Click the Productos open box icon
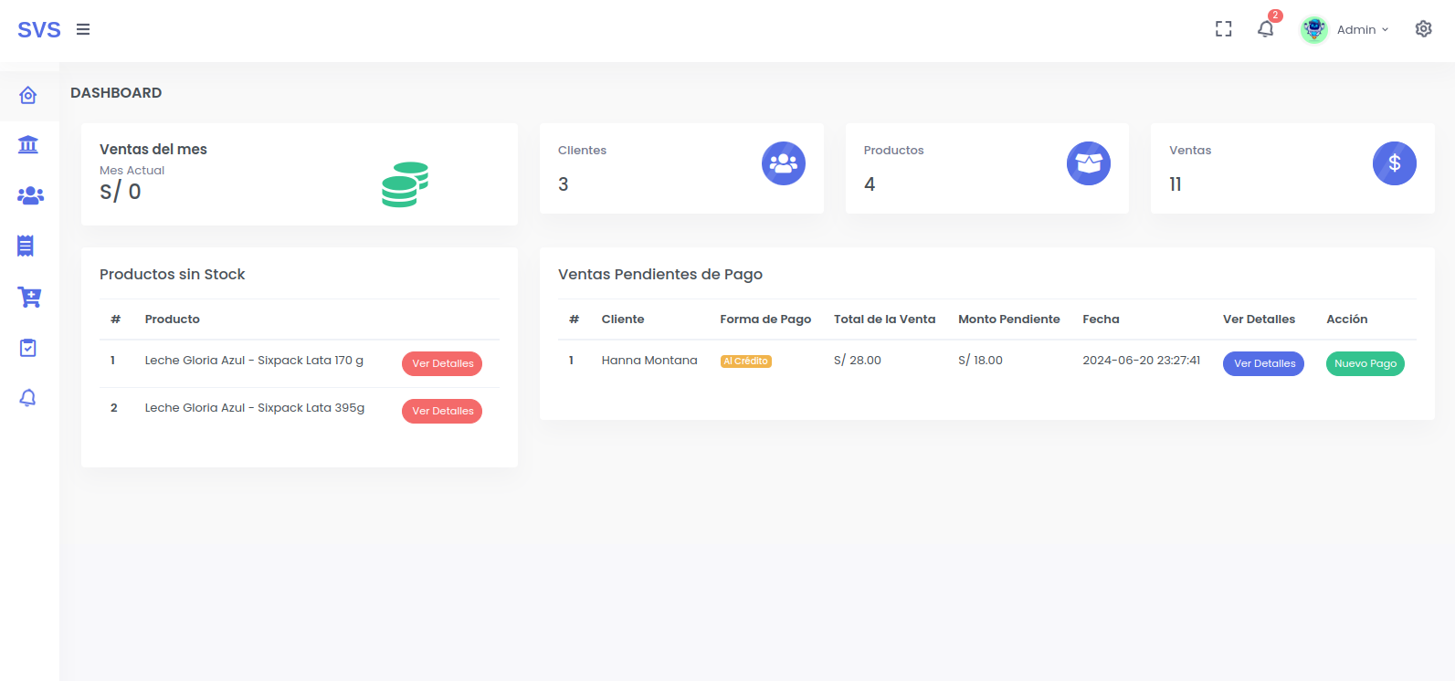Image resolution: width=1455 pixels, height=681 pixels. [1089, 163]
